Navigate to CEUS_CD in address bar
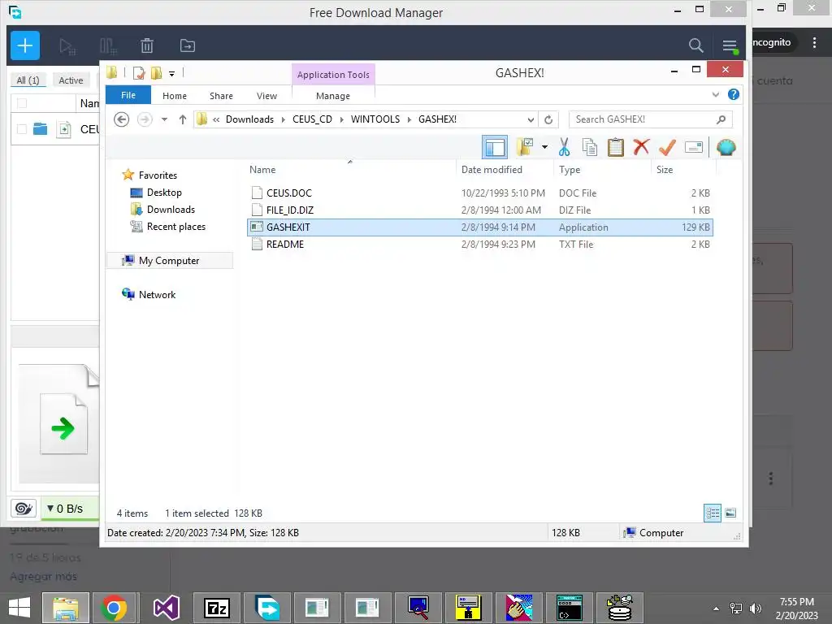The height and width of the screenshot is (624, 832). pos(312,119)
